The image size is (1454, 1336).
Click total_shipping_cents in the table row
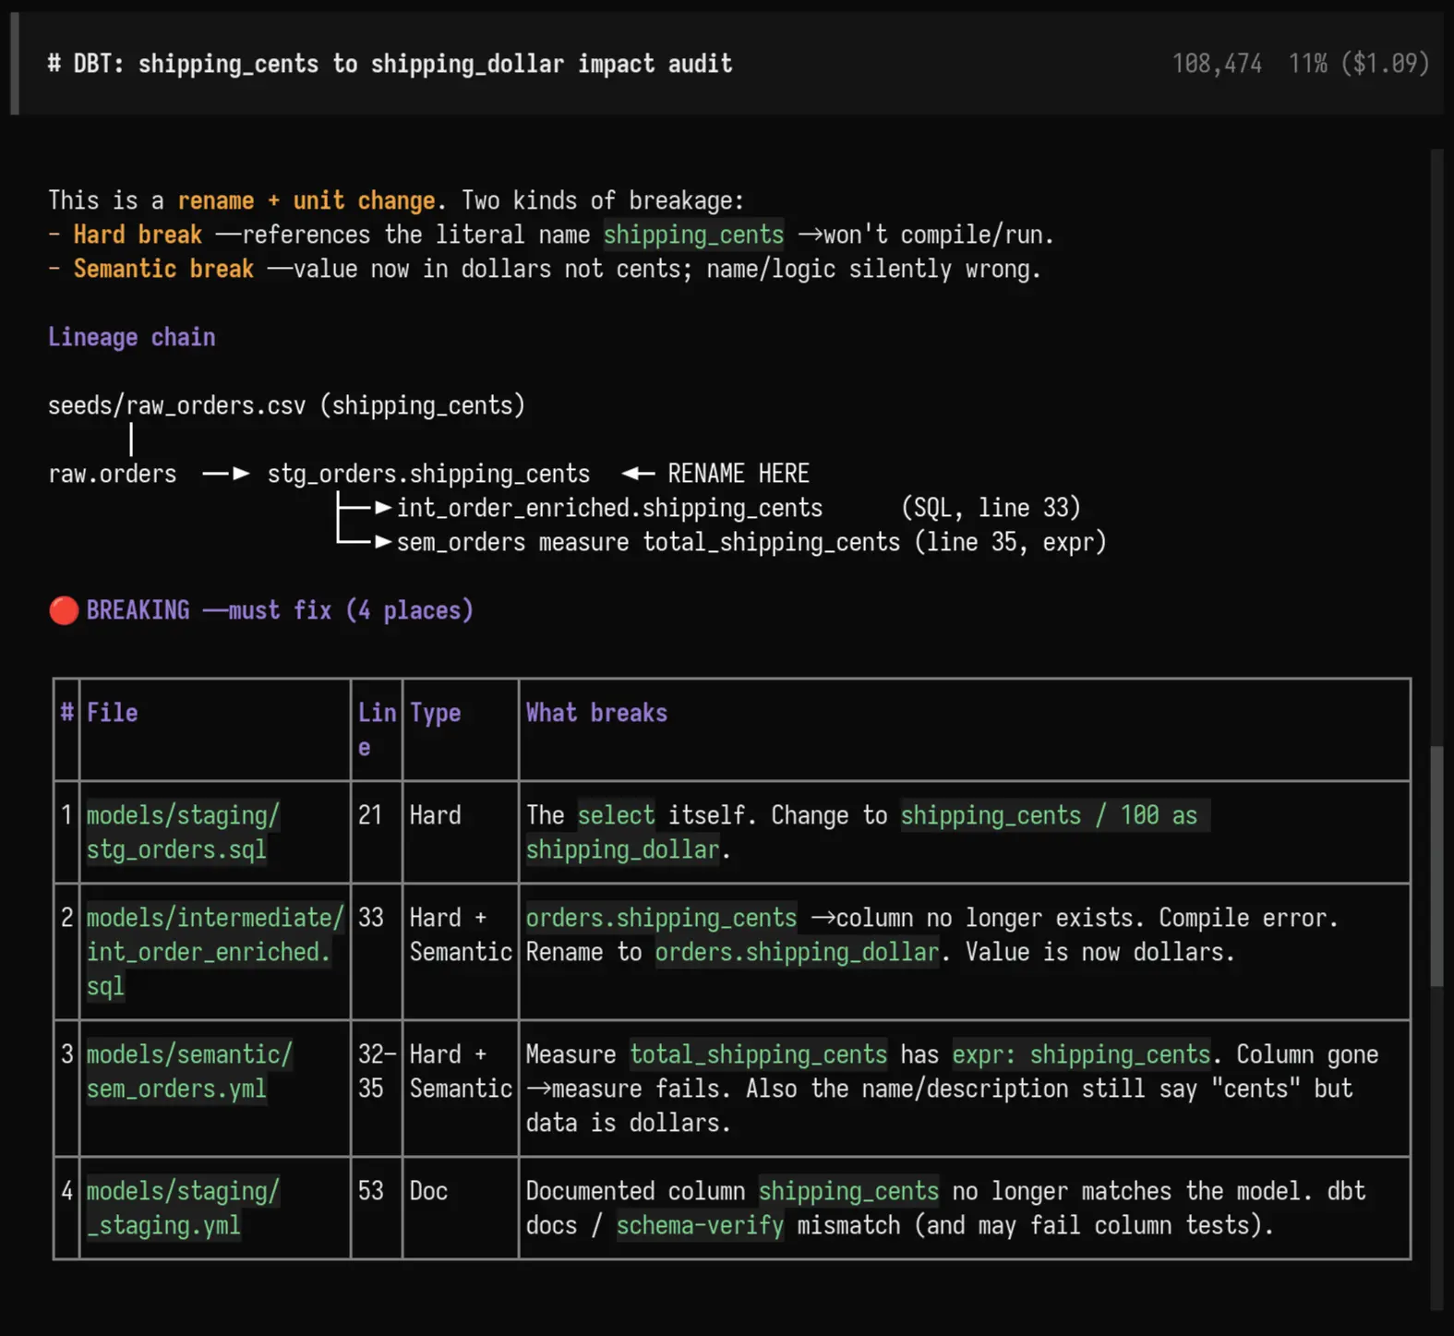(758, 1054)
